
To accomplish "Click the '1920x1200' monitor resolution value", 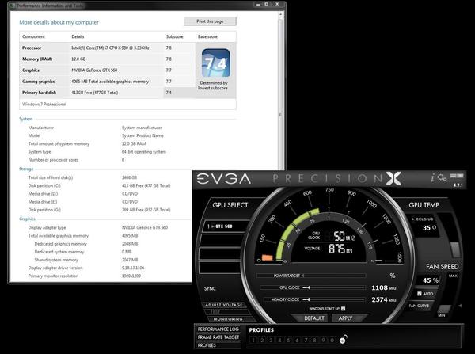I will (x=131, y=276).
